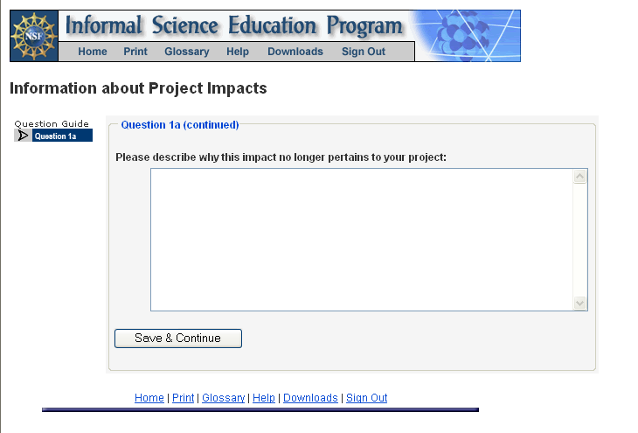638x433 pixels.
Task: Open the footer Glossary link
Action: click(x=224, y=398)
